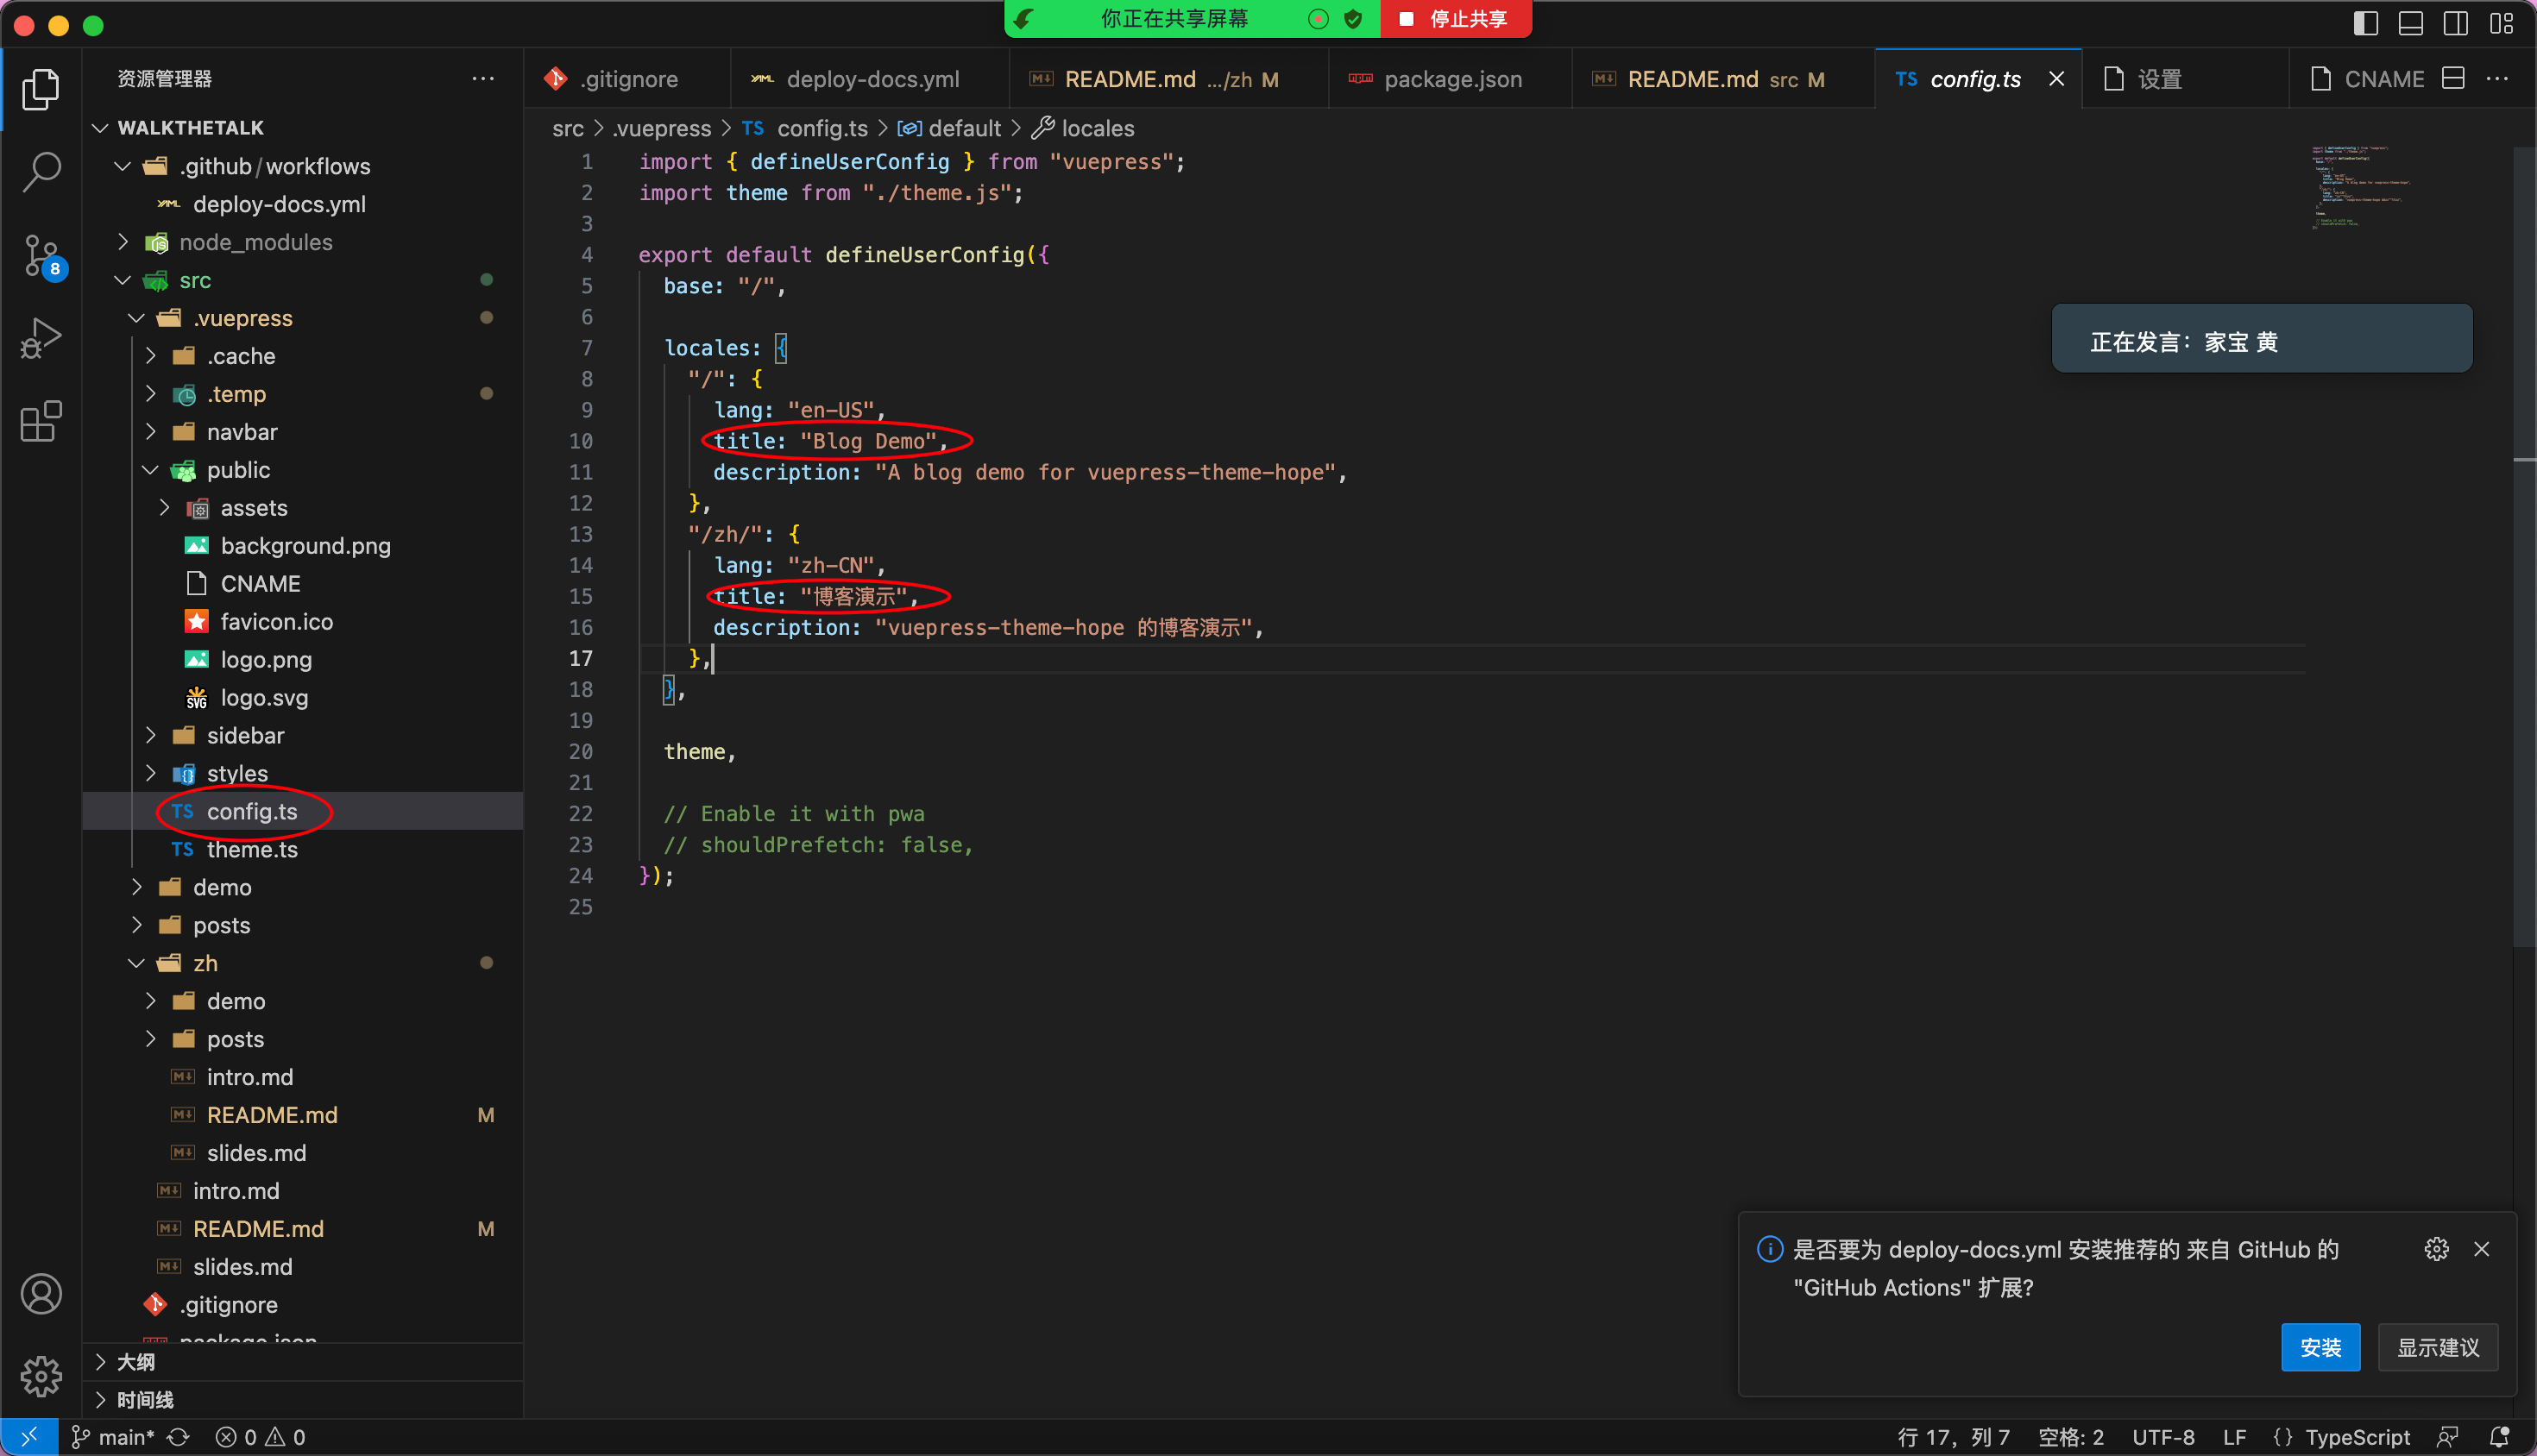Collapse the .github/workflows folder
The width and height of the screenshot is (2537, 1456).
[x=123, y=166]
